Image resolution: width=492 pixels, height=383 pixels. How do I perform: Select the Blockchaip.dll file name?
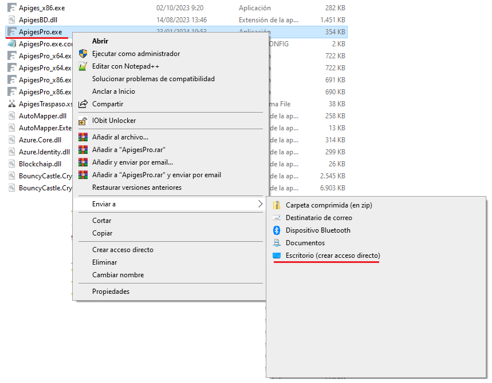(40, 164)
